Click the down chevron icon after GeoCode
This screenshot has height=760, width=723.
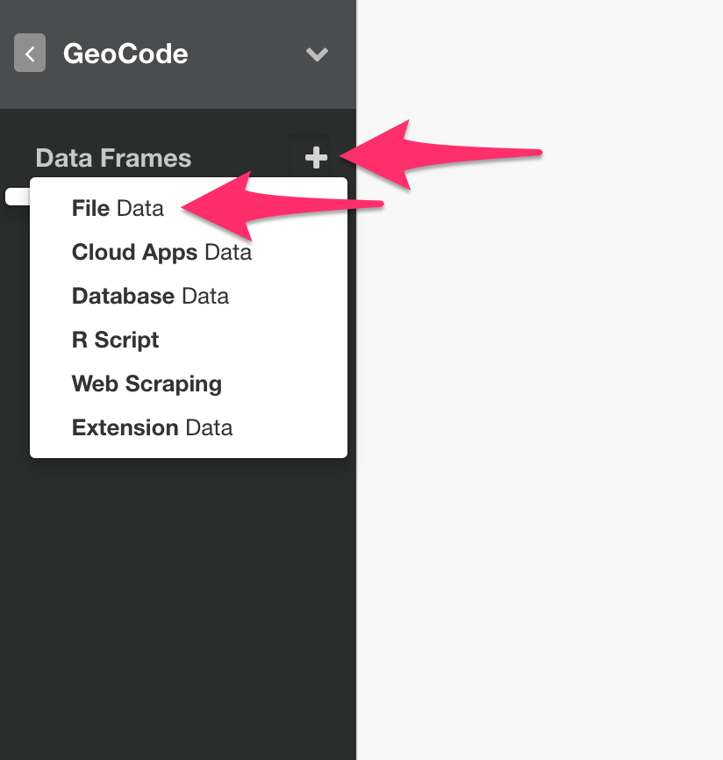tap(317, 54)
